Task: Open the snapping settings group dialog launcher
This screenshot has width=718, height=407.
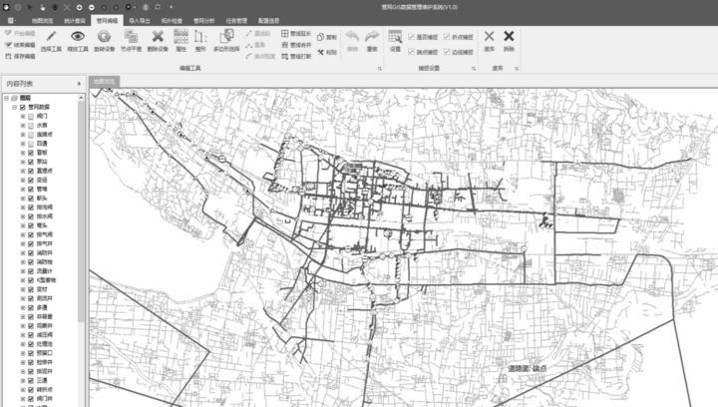Action: (x=474, y=68)
